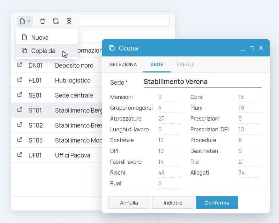Screen dimensions: 279x223
Task: Click the Allegati value 34
Action: pos(250,173)
